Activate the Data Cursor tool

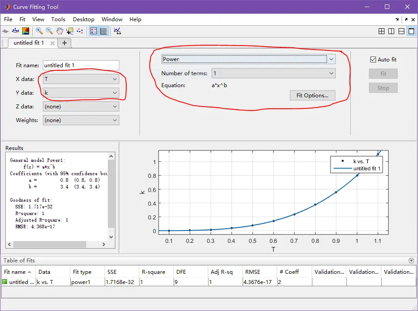pos(69,31)
